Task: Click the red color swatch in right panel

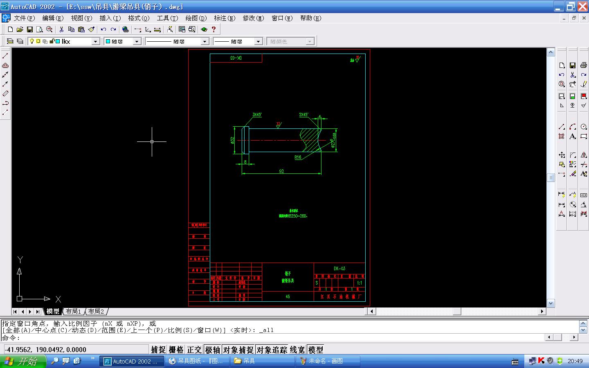Action: pos(584,96)
